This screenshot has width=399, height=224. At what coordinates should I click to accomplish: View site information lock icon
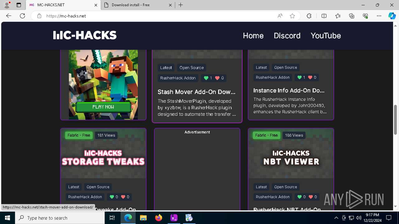pyautogui.click(x=39, y=16)
